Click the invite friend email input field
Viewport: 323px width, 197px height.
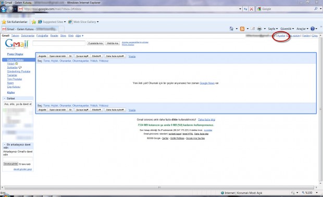[x=18, y=158]
